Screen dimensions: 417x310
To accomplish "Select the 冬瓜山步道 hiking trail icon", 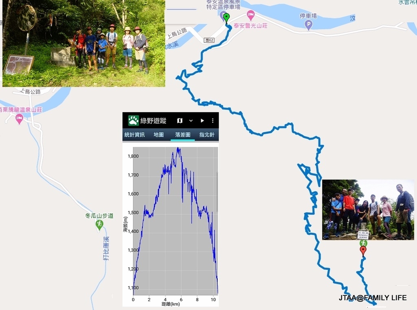I will click(x=99, y=225).
